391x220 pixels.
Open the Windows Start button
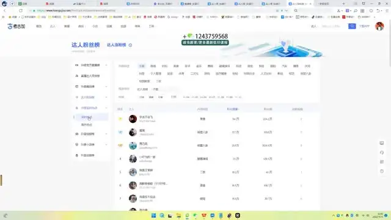pos(153,216)
